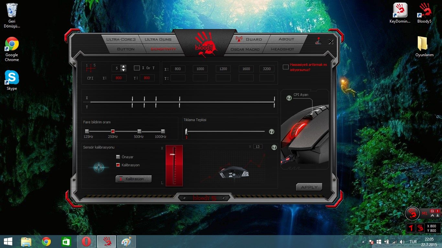Open Recycle Bin on the desktop
Image resolution: width=442 pixels, height=248 pixels.
(x=12, y=15)
